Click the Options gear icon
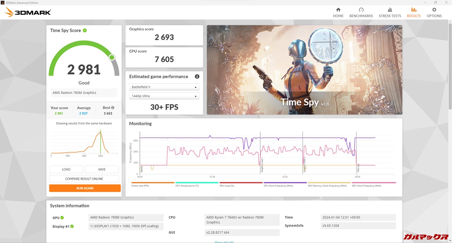The width and height of the screenshot is (452, 243). [434, 10]
